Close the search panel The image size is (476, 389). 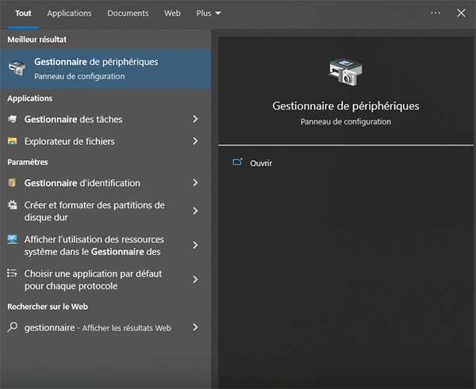[x=461, y=13]
